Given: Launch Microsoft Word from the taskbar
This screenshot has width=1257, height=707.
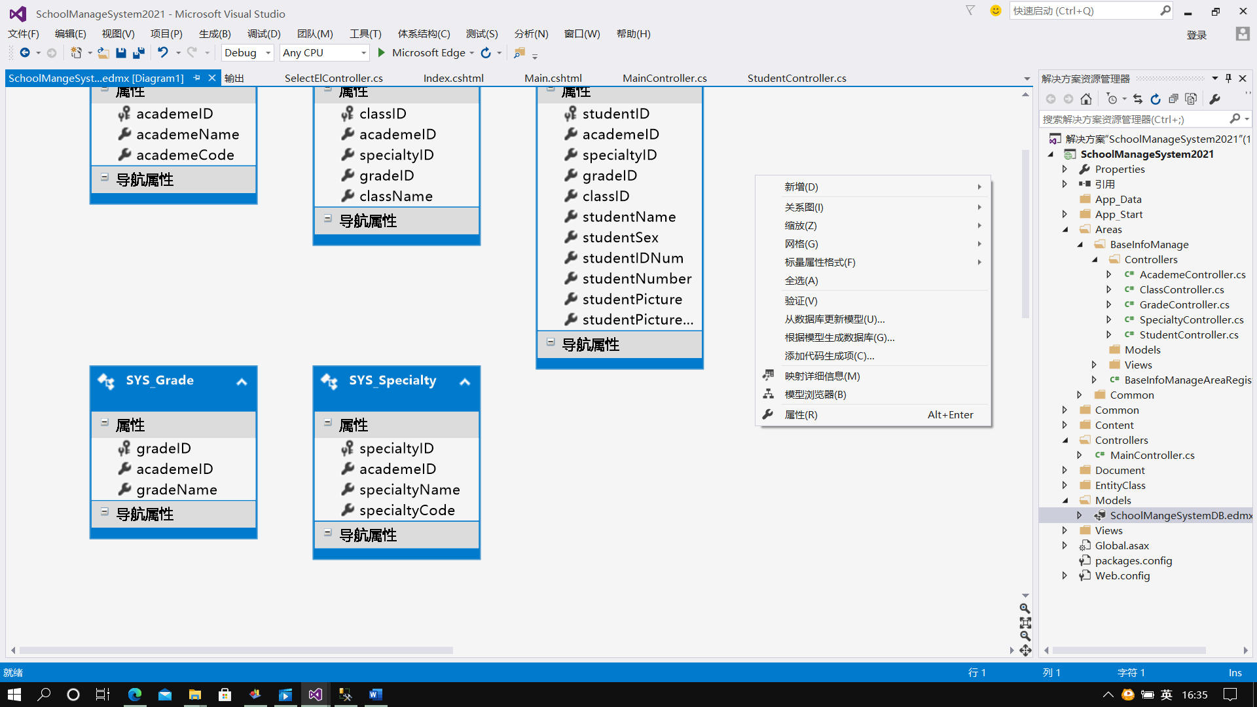Looking at the screenshot, I should coord(375,695).
